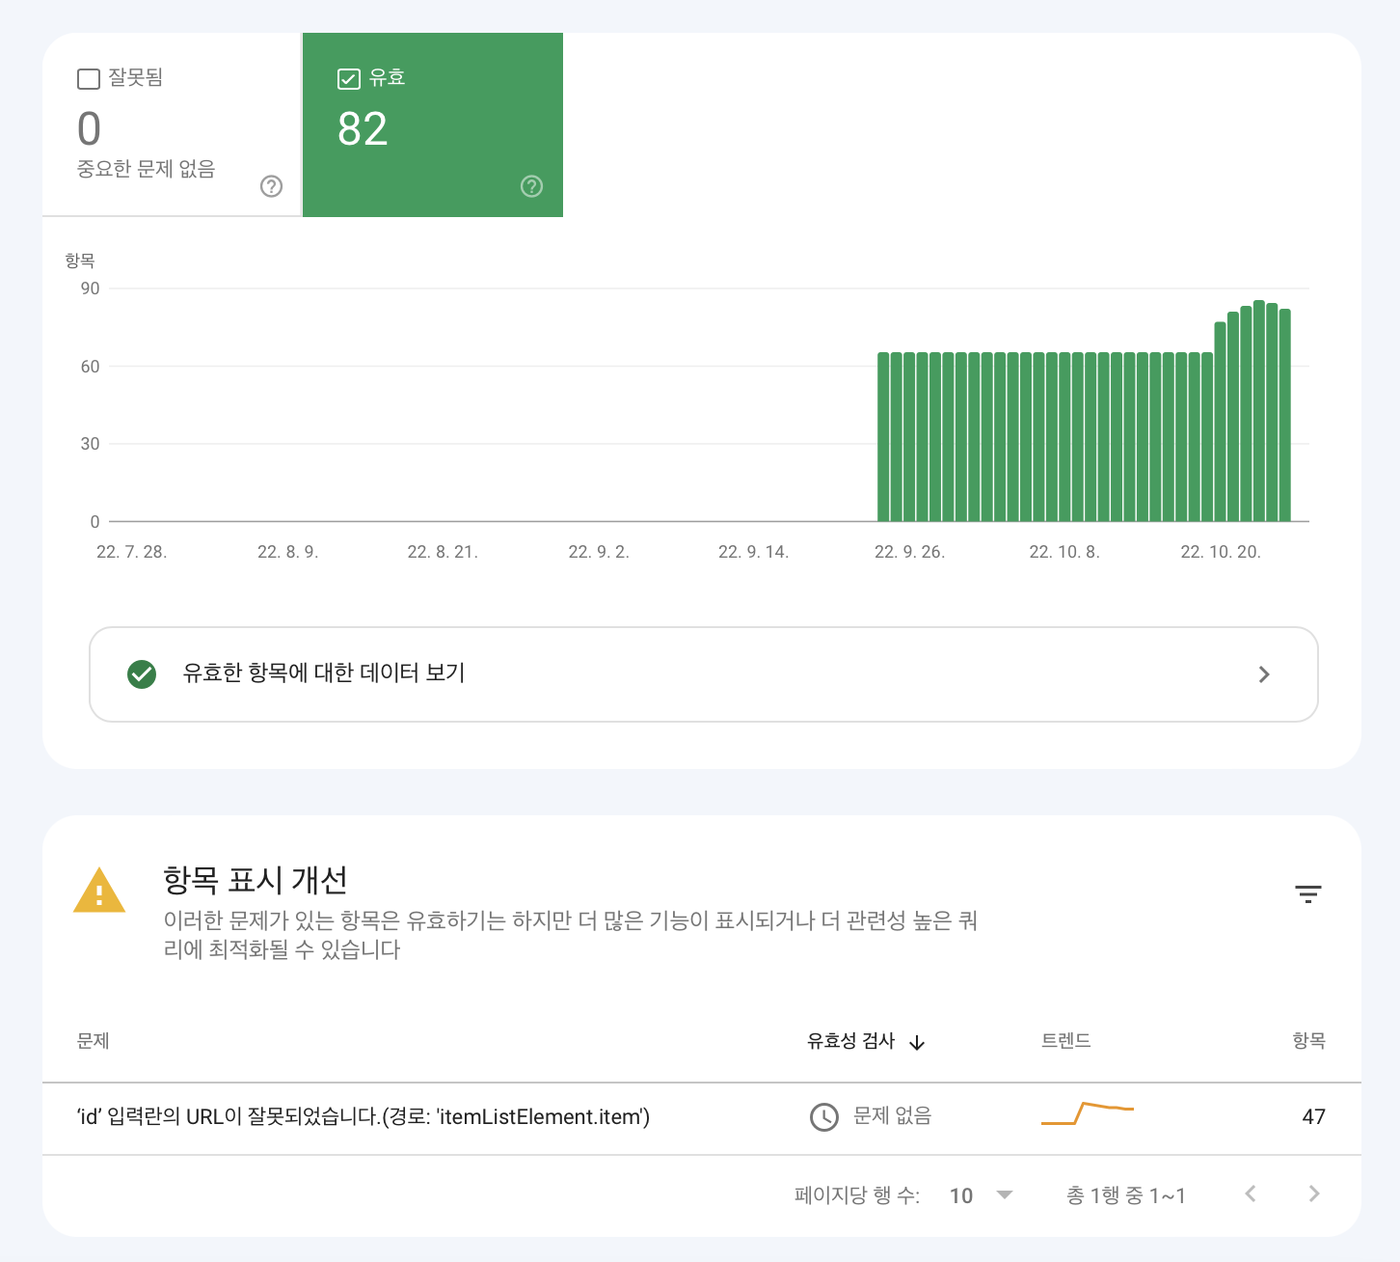Click the help icon next to 중요한 문제 없음
Image resolution: width=1400 pixels, height=1262 pixels.
271,186
